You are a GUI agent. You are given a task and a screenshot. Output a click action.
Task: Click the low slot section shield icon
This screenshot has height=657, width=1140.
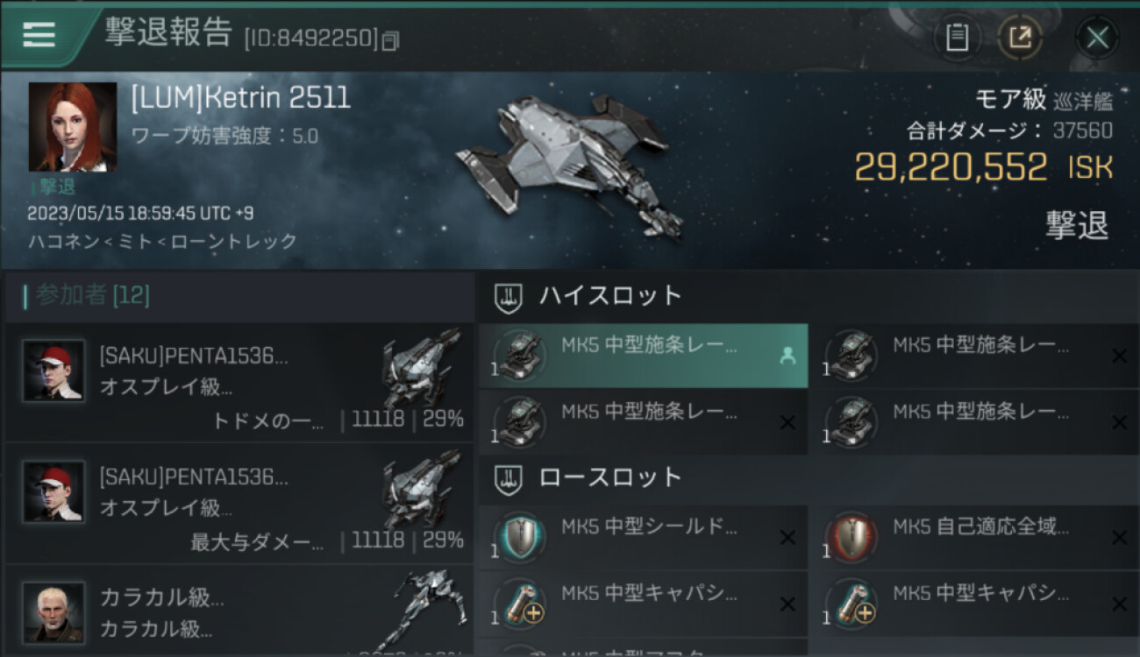pos(509,479)
